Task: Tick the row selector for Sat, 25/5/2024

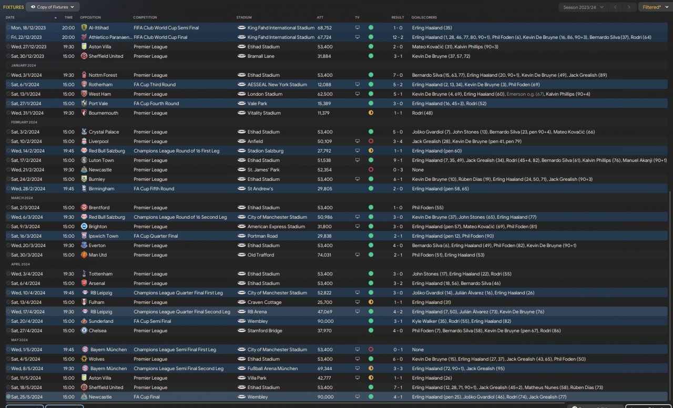Action: click(x=8, y=396)
